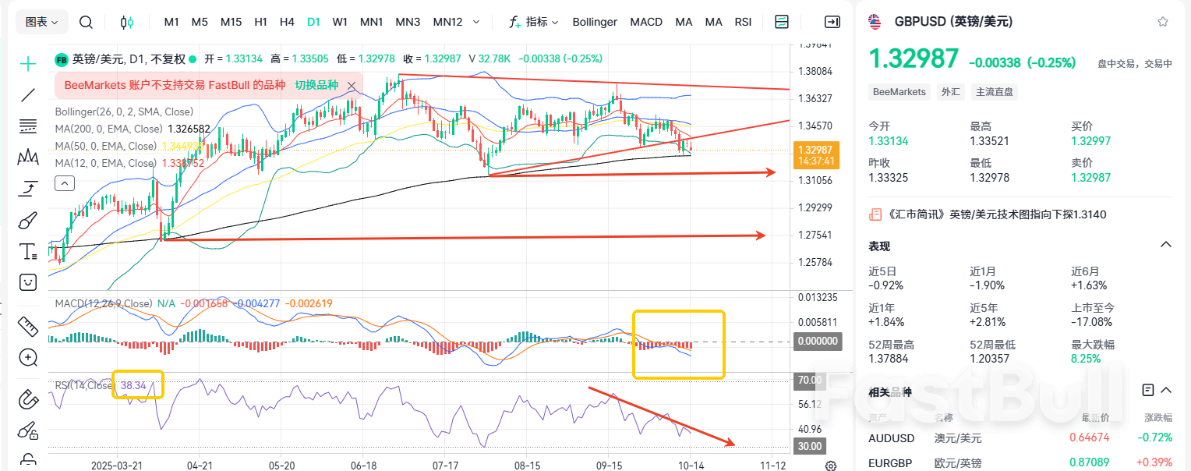Click the collapse-panel arrow icon at top right
Viewport: 1191px width, 471px height.
[x=832, y=22]
